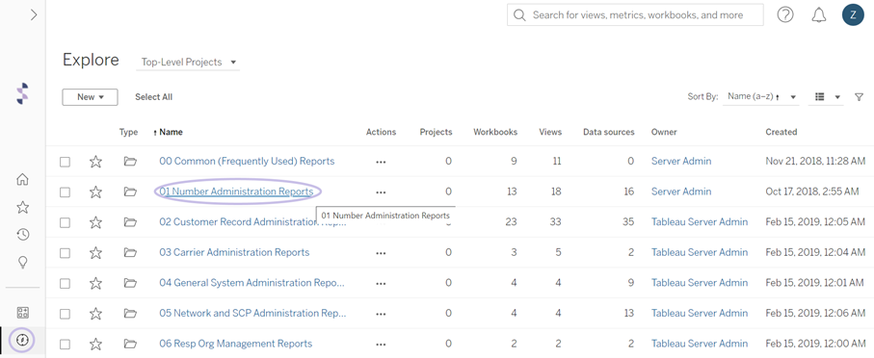Favorite the 06 Resp Org Management star

(x=95, y=344)
